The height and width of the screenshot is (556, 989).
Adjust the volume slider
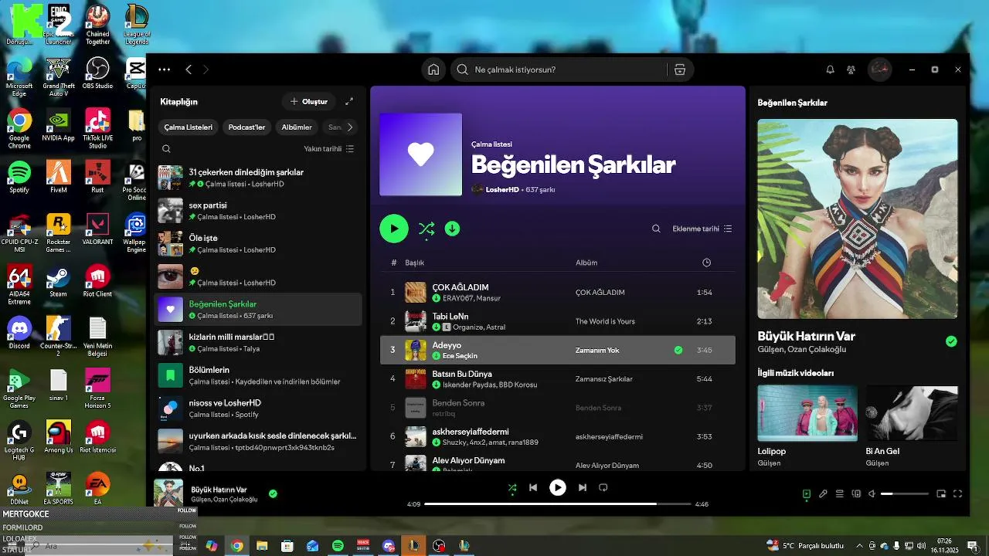[x=905, y=493]
